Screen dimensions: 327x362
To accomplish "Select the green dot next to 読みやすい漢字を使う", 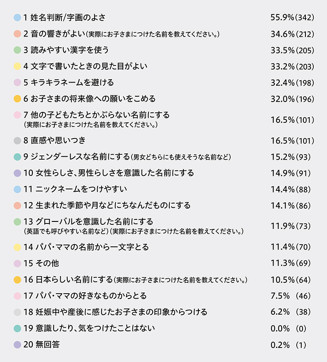I will 17,50.
